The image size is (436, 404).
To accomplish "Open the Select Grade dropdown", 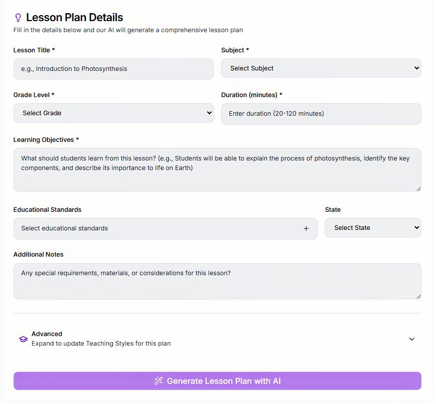I will pyautogui.click(x=113, y=113).
